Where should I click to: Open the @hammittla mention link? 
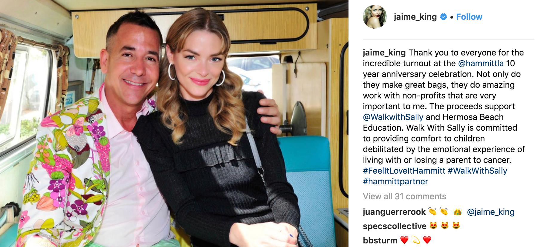[x=481, y=63]
